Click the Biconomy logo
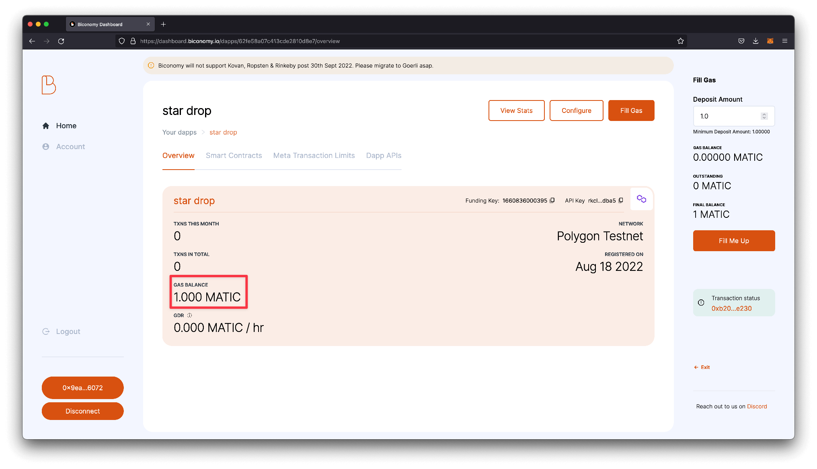Viewport: 817px width, 469px height. [x=48, y=85]
